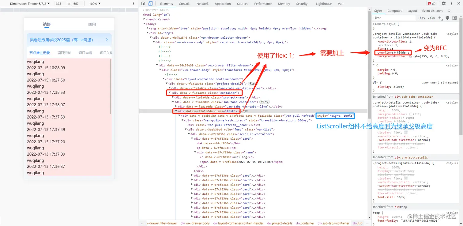Open the Layout pane tab
Screen dimensions: 463x226
(412, 11)
